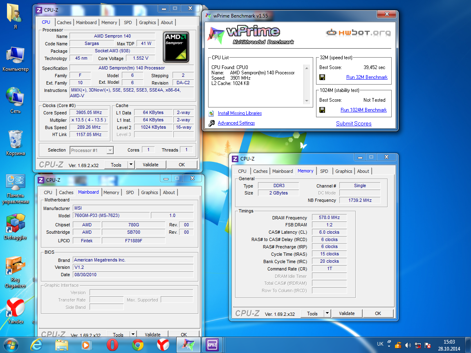Run the 32M Benchmark link

tap(367, 78)
